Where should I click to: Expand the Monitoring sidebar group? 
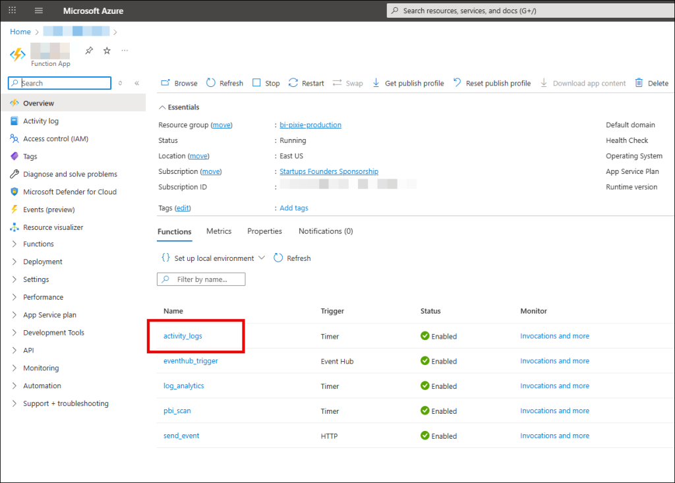click(x=15, y=368)
